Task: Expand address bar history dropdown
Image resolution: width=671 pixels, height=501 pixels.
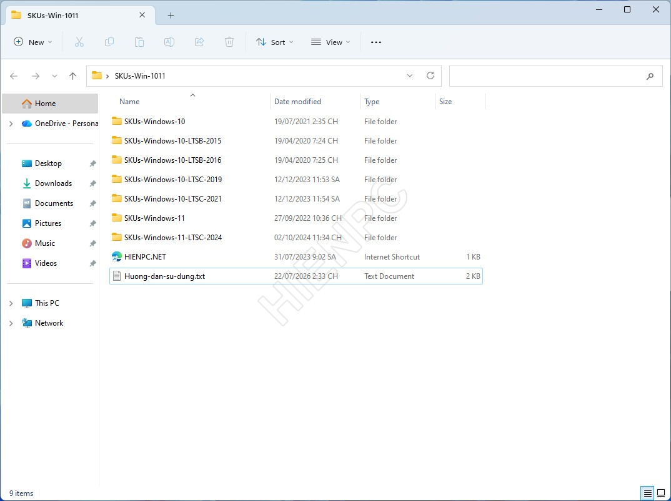Action: (x=409, y=75)
